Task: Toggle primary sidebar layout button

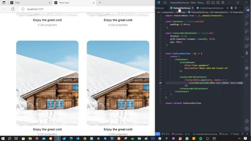Action: pos(208,3)
